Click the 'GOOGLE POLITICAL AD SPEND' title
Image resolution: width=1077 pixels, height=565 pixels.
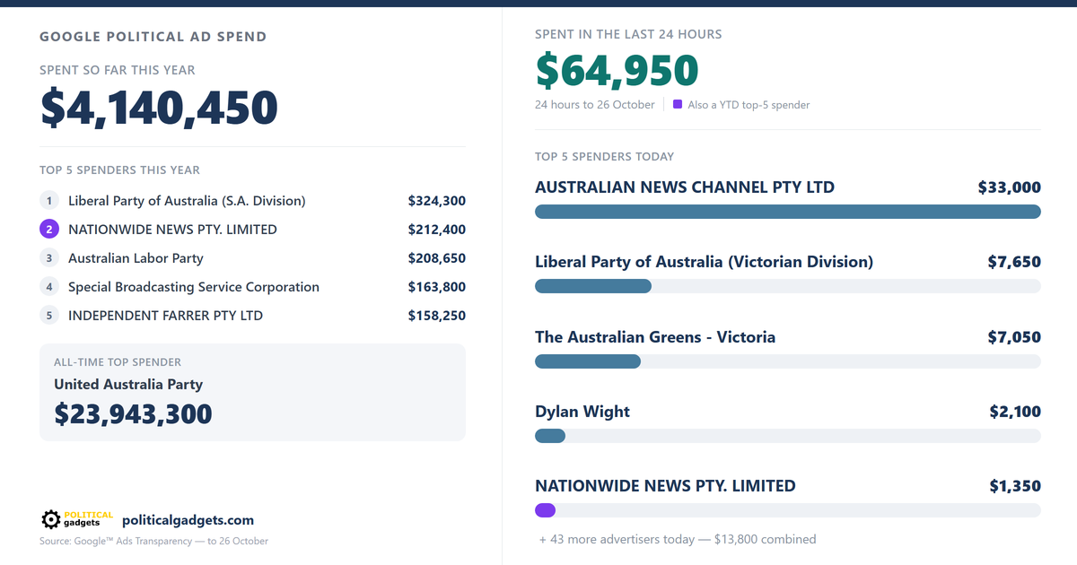[153, 38]
